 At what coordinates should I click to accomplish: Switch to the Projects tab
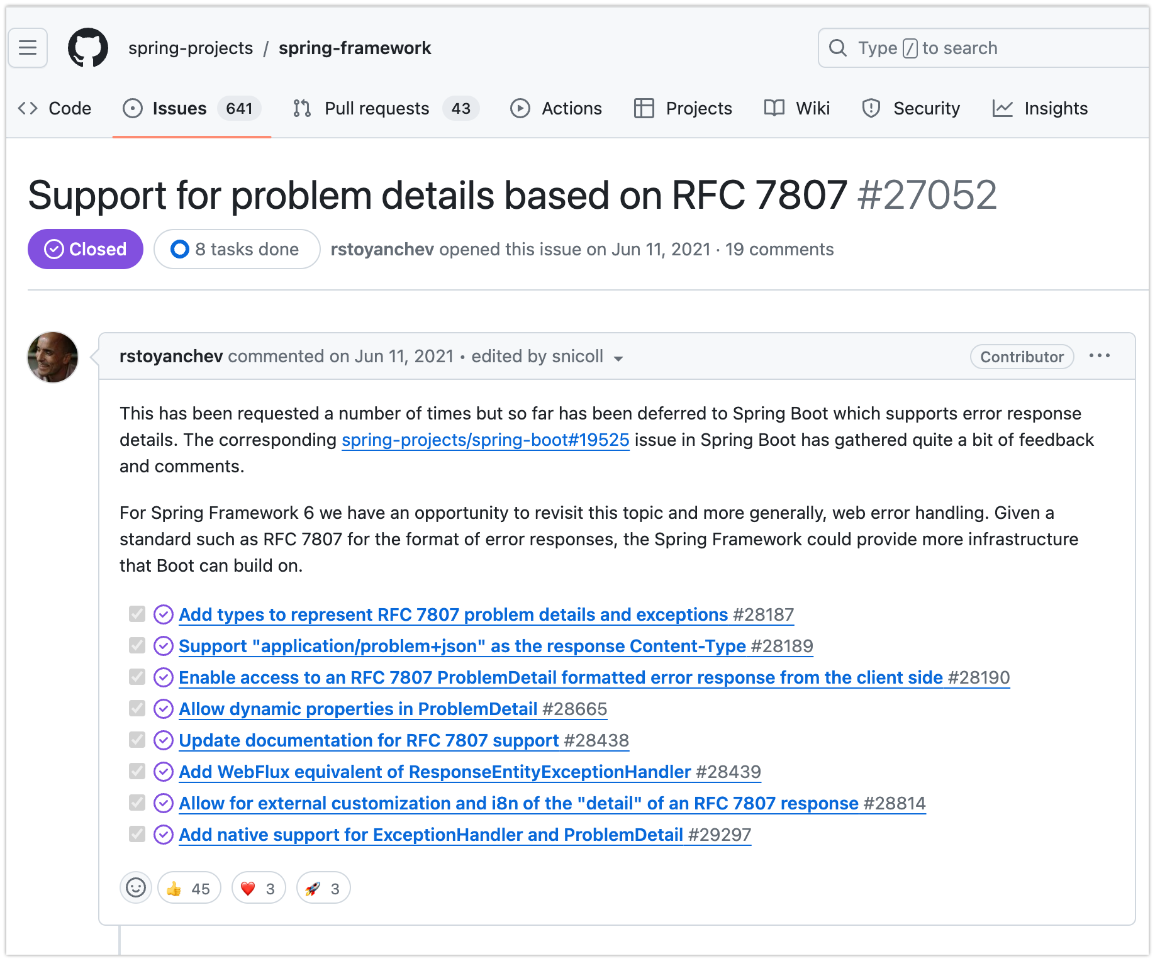[683, 108]
